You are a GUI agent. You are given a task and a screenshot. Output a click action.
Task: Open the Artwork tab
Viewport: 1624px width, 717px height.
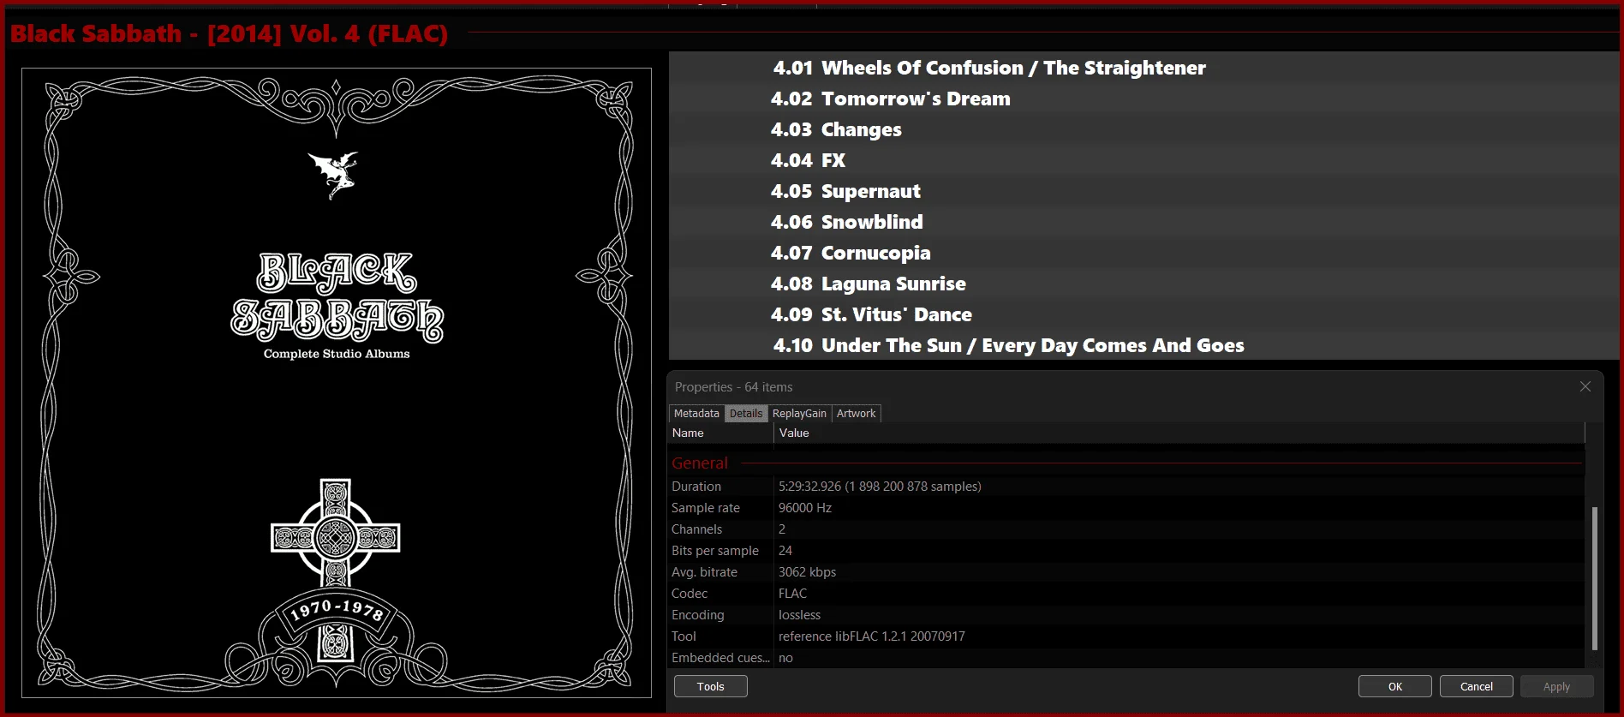pyautogui.click(x=856, y=413)
